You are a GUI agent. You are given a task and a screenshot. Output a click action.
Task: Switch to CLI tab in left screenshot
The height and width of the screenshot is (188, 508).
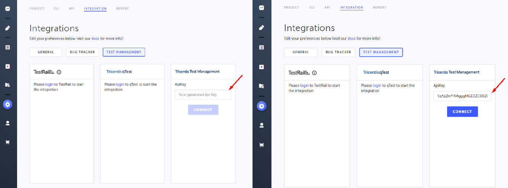click(x=57, y=9)
